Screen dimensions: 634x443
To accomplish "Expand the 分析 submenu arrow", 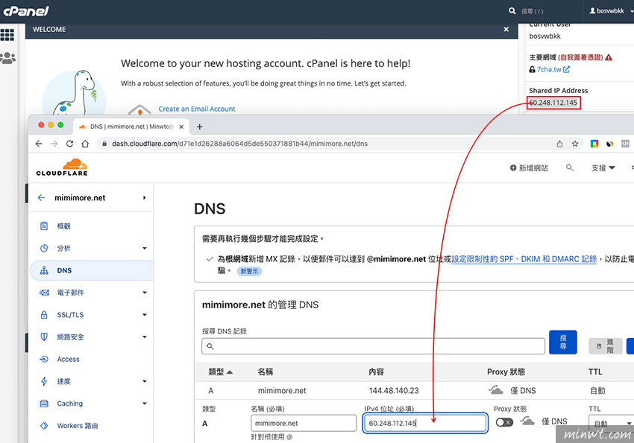I will 145,248.
